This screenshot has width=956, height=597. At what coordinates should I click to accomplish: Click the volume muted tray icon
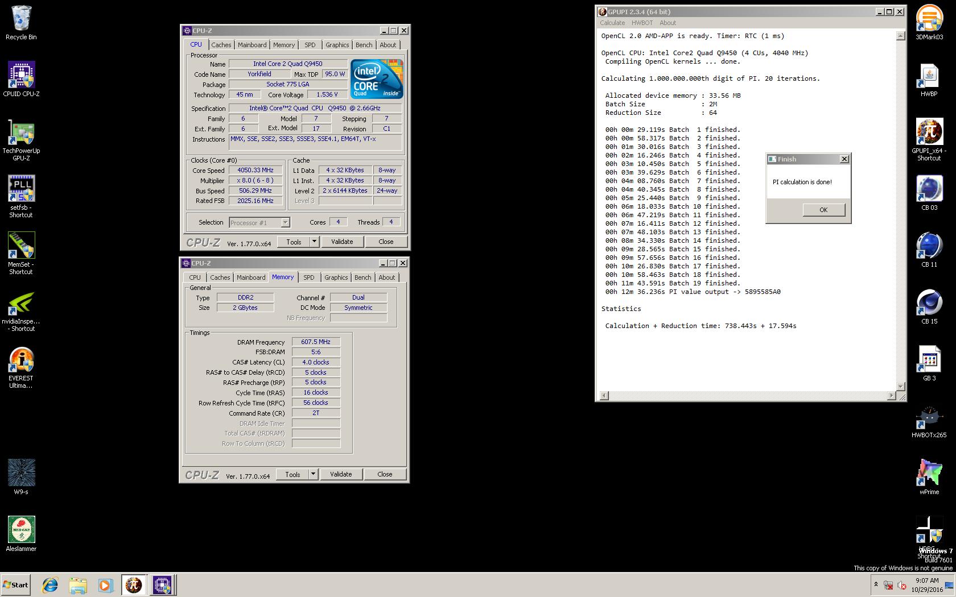coord(902,585)
